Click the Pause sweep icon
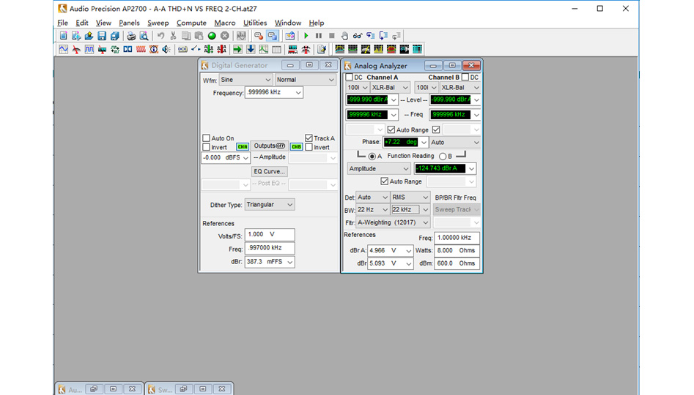 click(x=319, y=36)
